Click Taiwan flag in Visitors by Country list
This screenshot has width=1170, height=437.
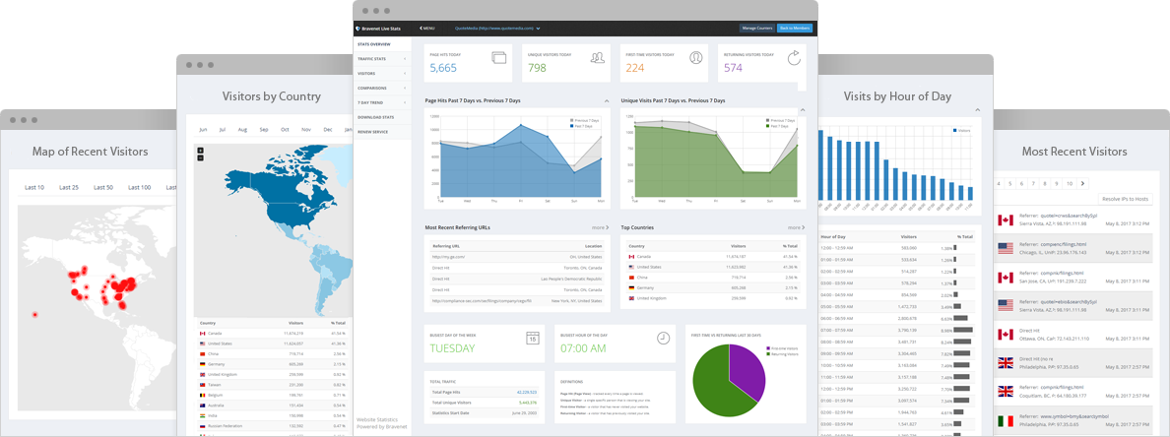(x=202, y=384)
